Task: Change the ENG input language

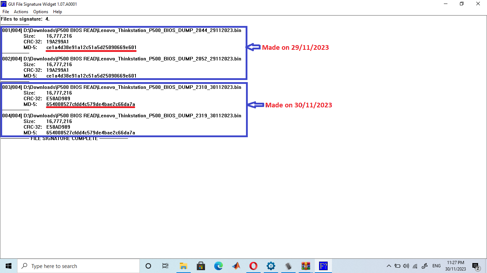Action: pos(436,266)
